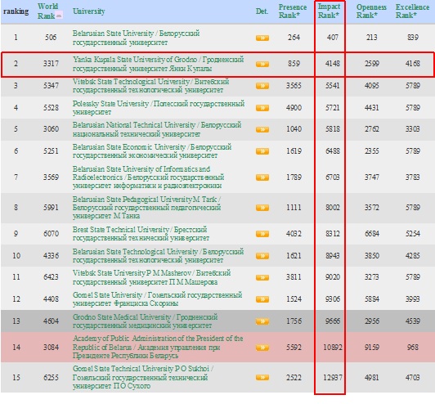Open details icon for Grodno State Medical University

262,321
